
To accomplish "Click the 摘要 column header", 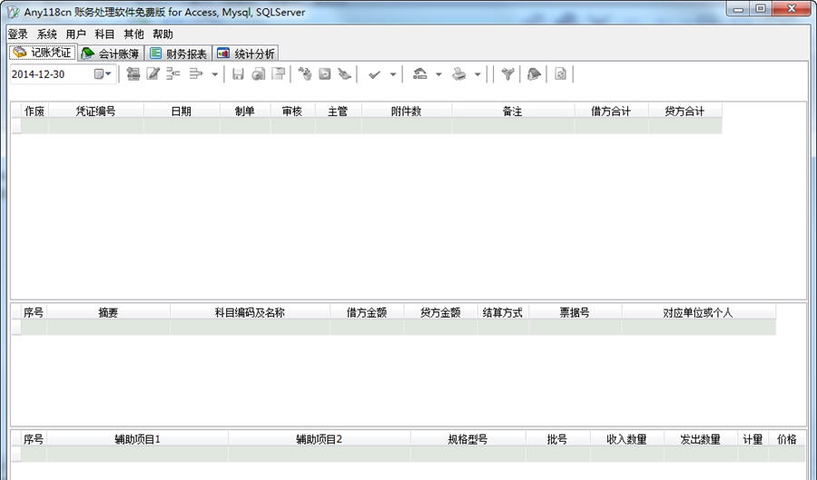I will click(x=108, y=312).
